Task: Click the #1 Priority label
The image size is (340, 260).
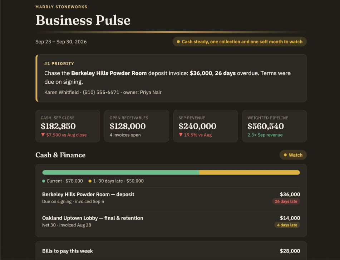Action: pos(59,64)
